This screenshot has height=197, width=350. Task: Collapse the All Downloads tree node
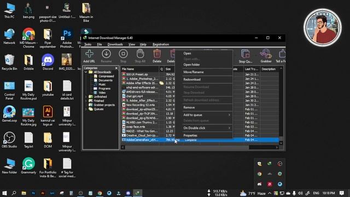click(86, 72)
